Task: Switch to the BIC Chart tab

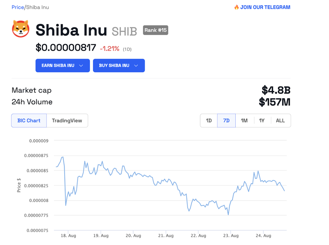Action: (x=29, y=121)
